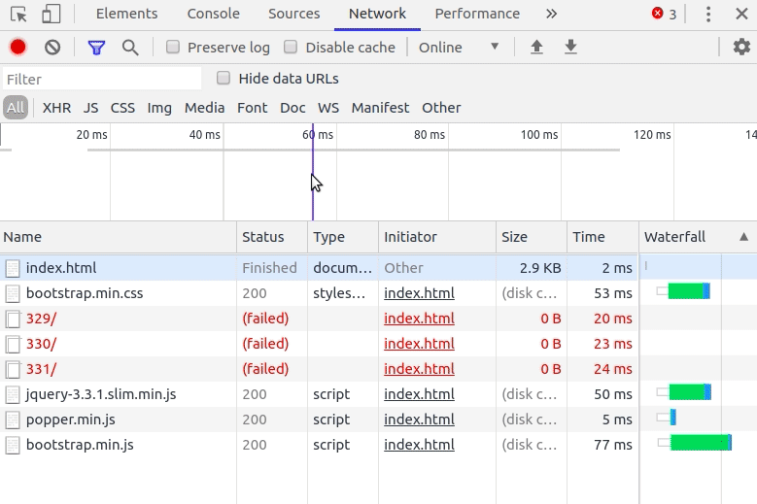Image resolution: width=757 pixels, height=504 pixels.
Task: Switch to the Sources tab
Action: pyautogui.click(x=294, y=14)
